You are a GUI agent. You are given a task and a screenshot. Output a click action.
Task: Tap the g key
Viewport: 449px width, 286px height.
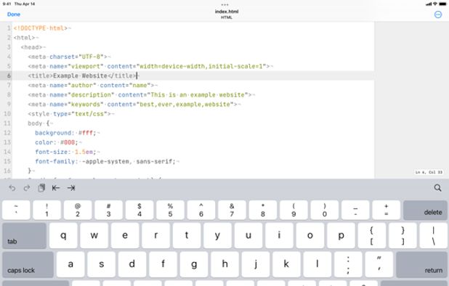click(194, 264)
